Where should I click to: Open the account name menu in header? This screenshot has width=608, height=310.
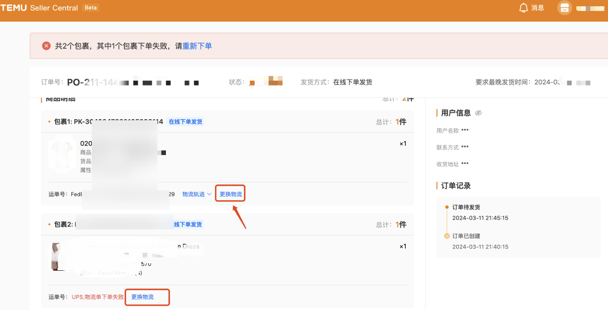pyautogui.click(x=590, y=8)
